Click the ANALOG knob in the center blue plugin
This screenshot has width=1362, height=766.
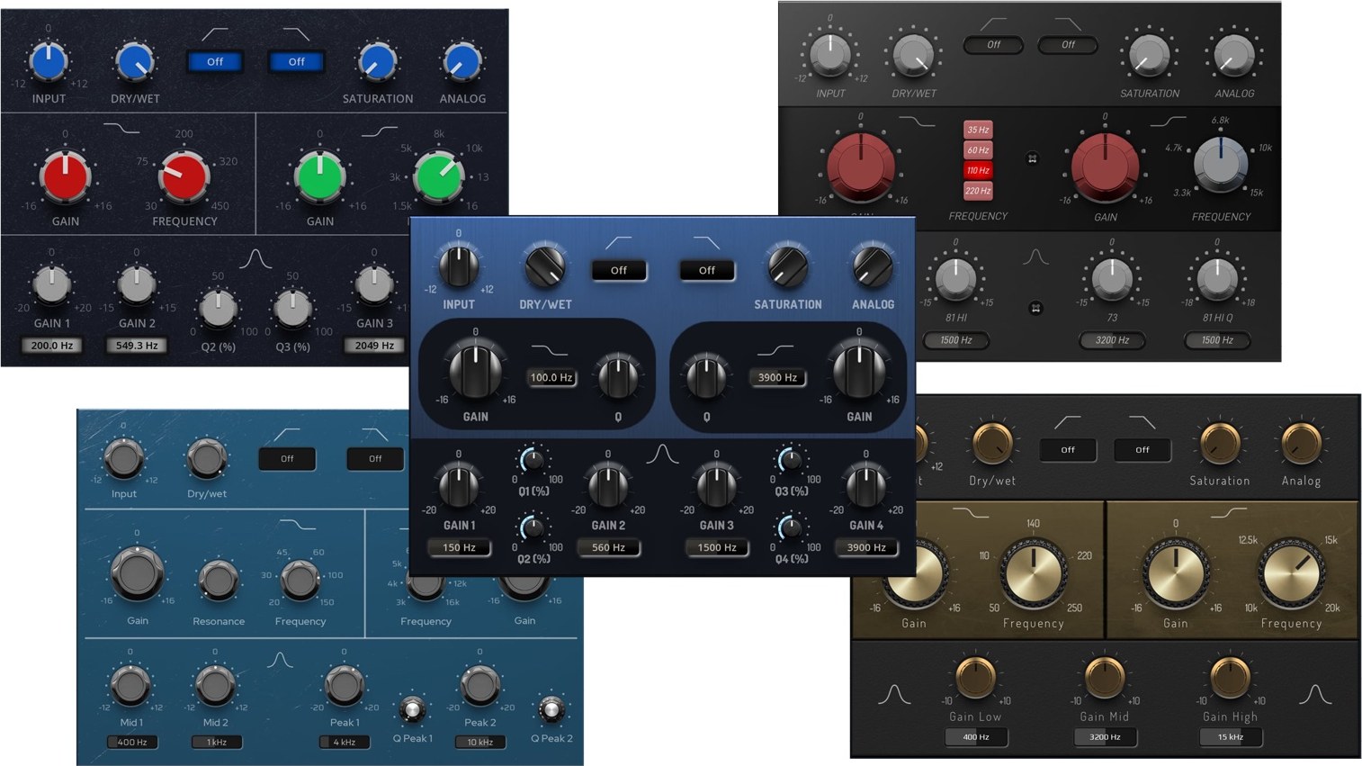pyautogui.click(x=872, y=266)
